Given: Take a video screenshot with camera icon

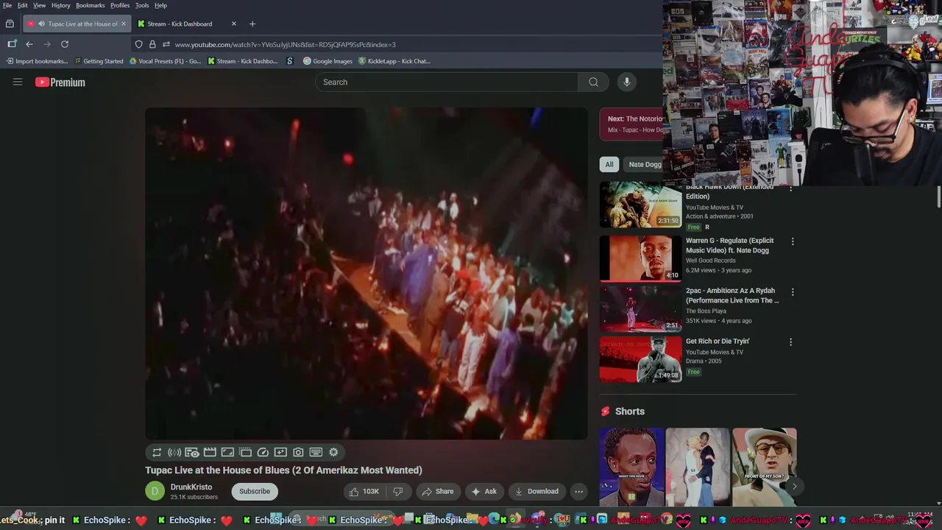Looking at the screenshot, I should tap(298, 453).
